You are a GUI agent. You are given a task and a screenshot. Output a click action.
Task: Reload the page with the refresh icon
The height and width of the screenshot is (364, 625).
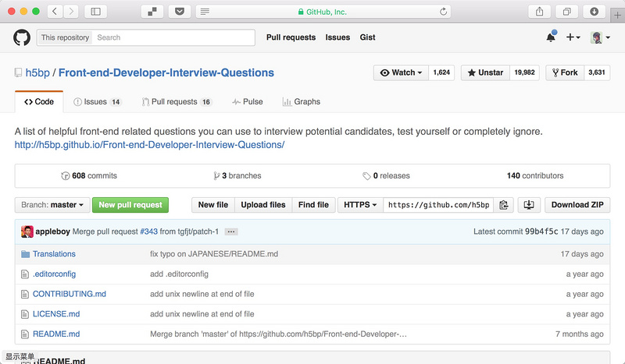coord(443,12)
